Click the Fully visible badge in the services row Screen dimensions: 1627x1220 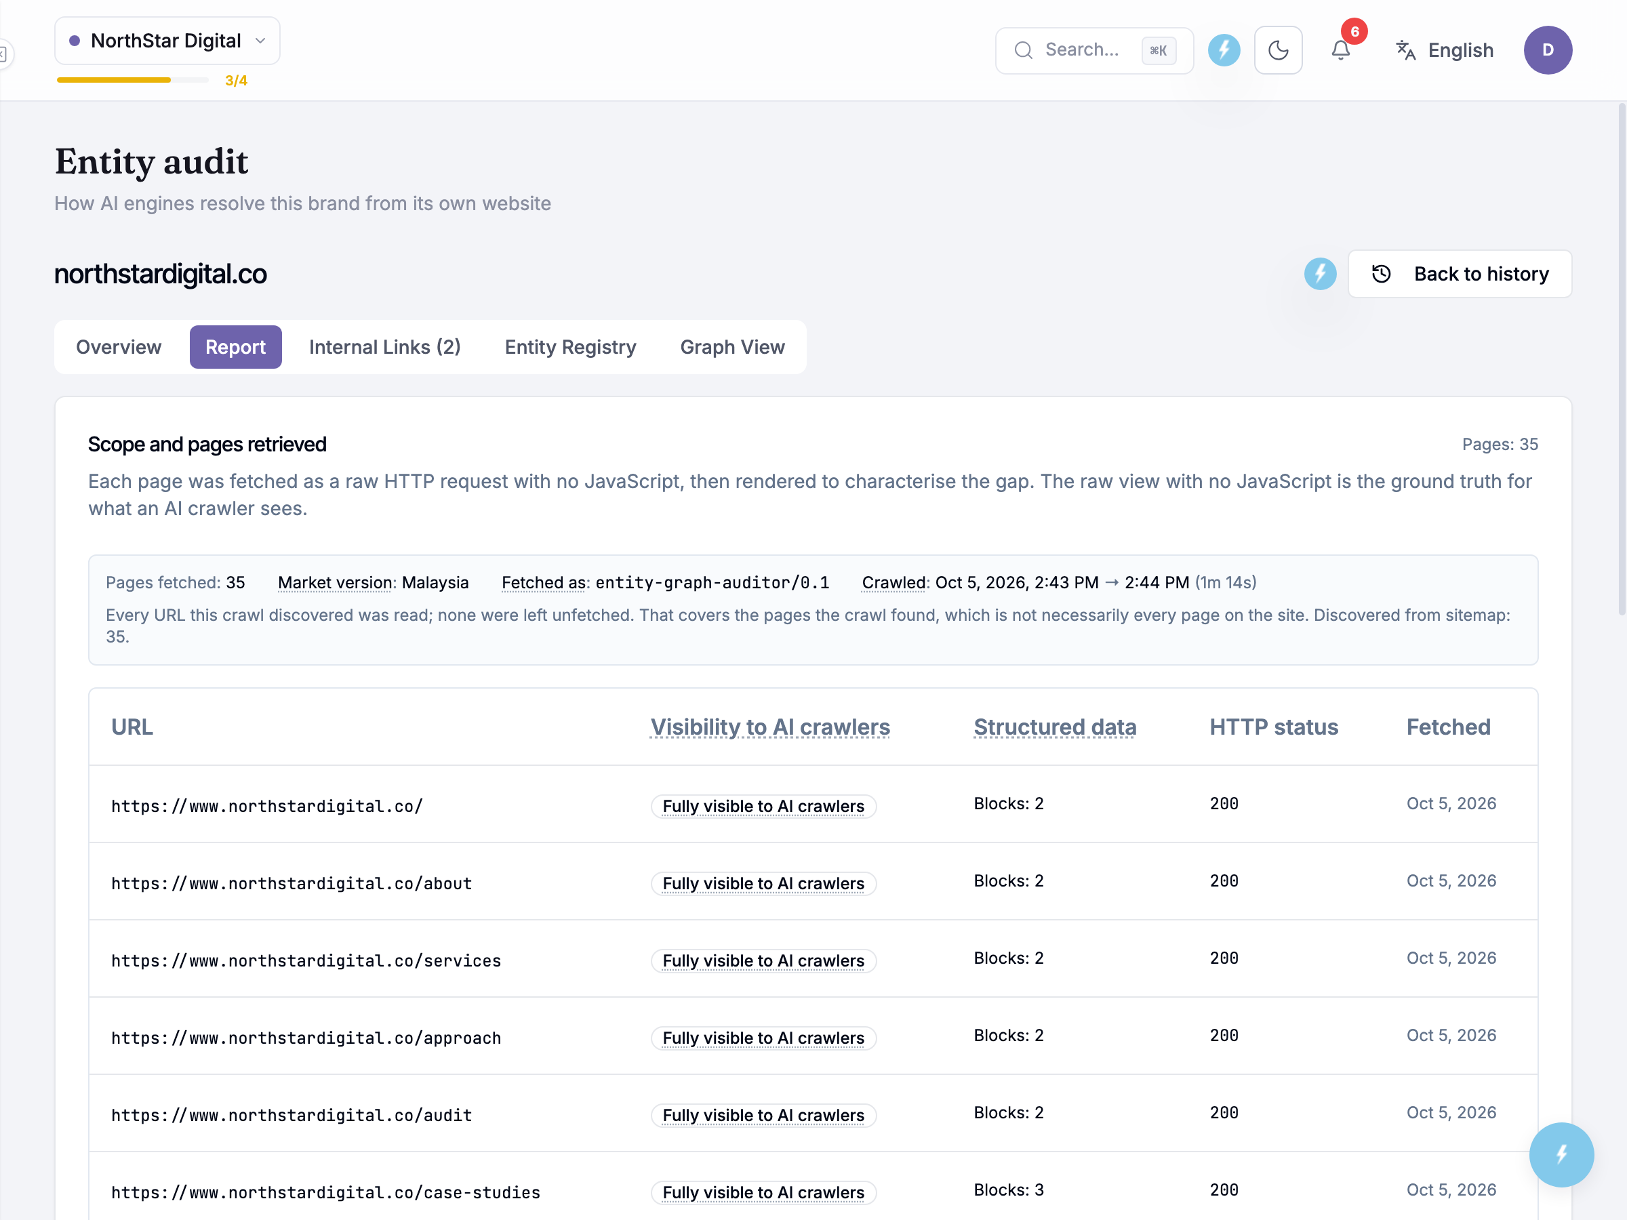click(763, 960)
